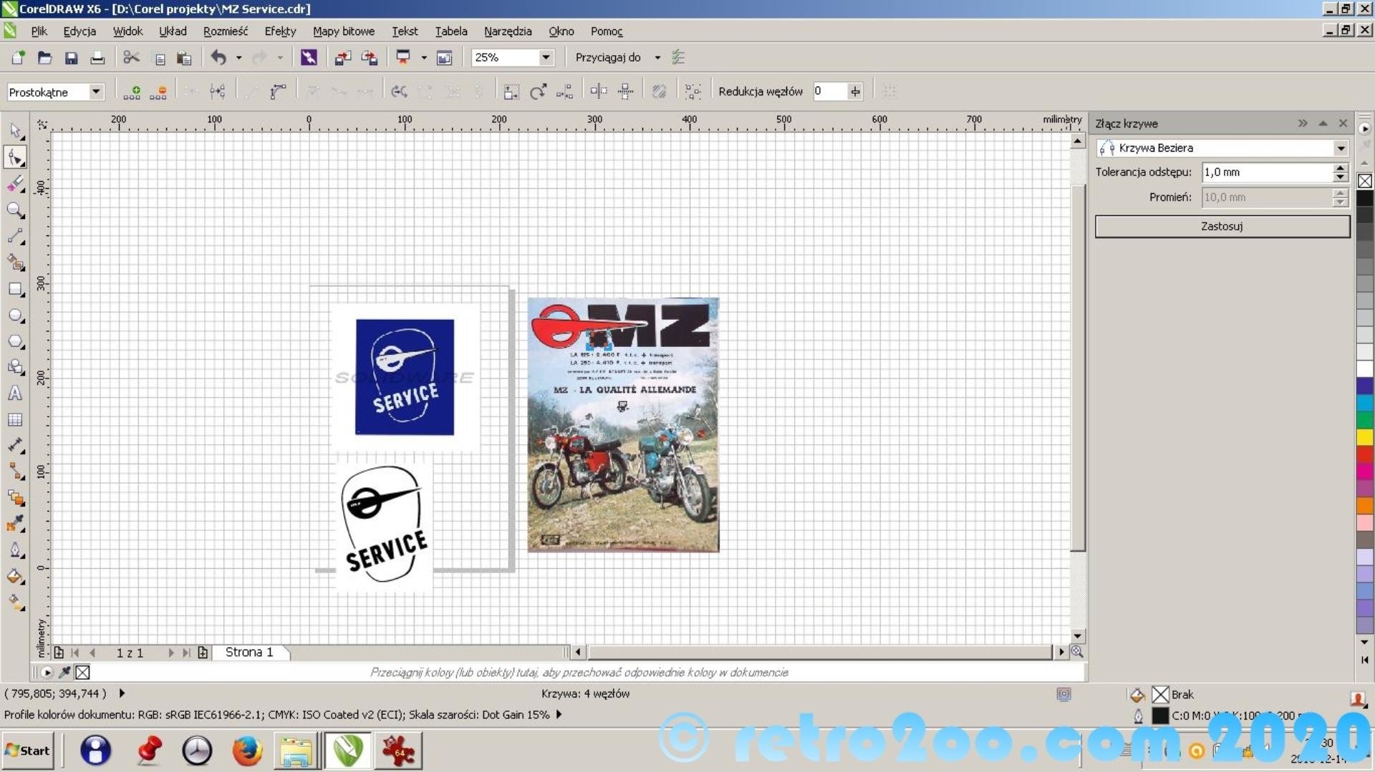Select the Table tool
The width and height of the screenshot is (1375, 772).
[15, 420]
